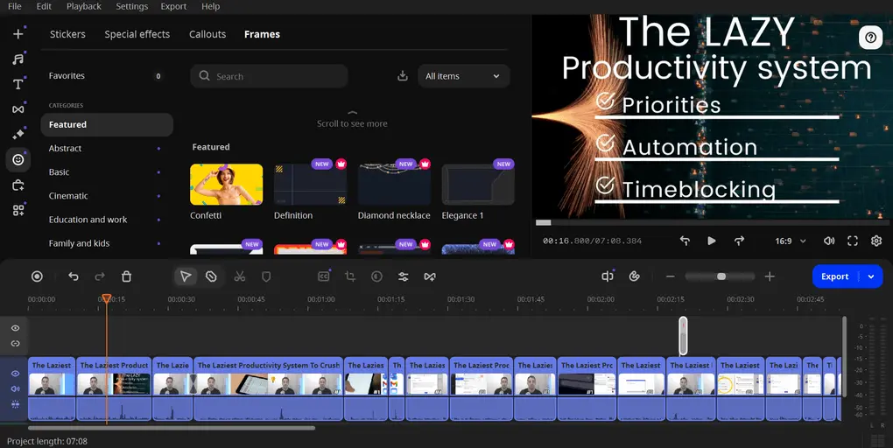Viewport: 893px width, 448px height.
Task: Click the timeline zoom slider handle
Action: [x=721, y=276]
